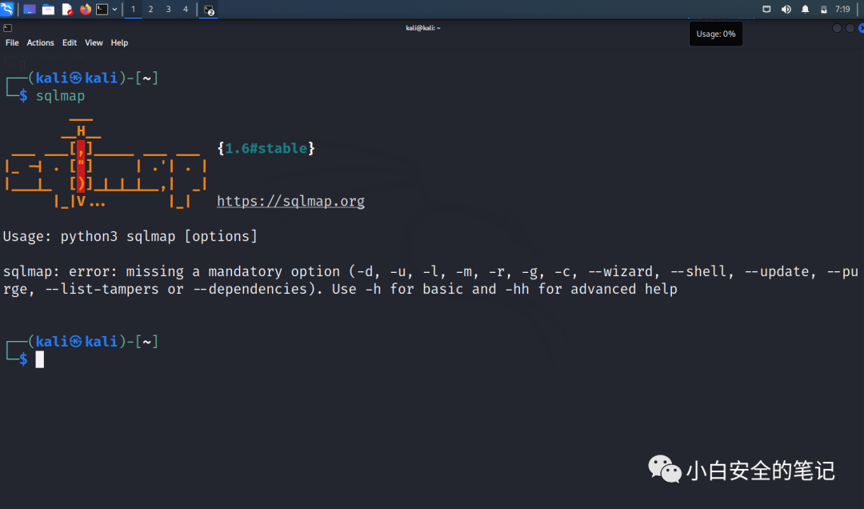This screenshot has height=509, width=864.
Task: Click the 'Usage: python3 sqlmap [options]' line
Action: 130,237
